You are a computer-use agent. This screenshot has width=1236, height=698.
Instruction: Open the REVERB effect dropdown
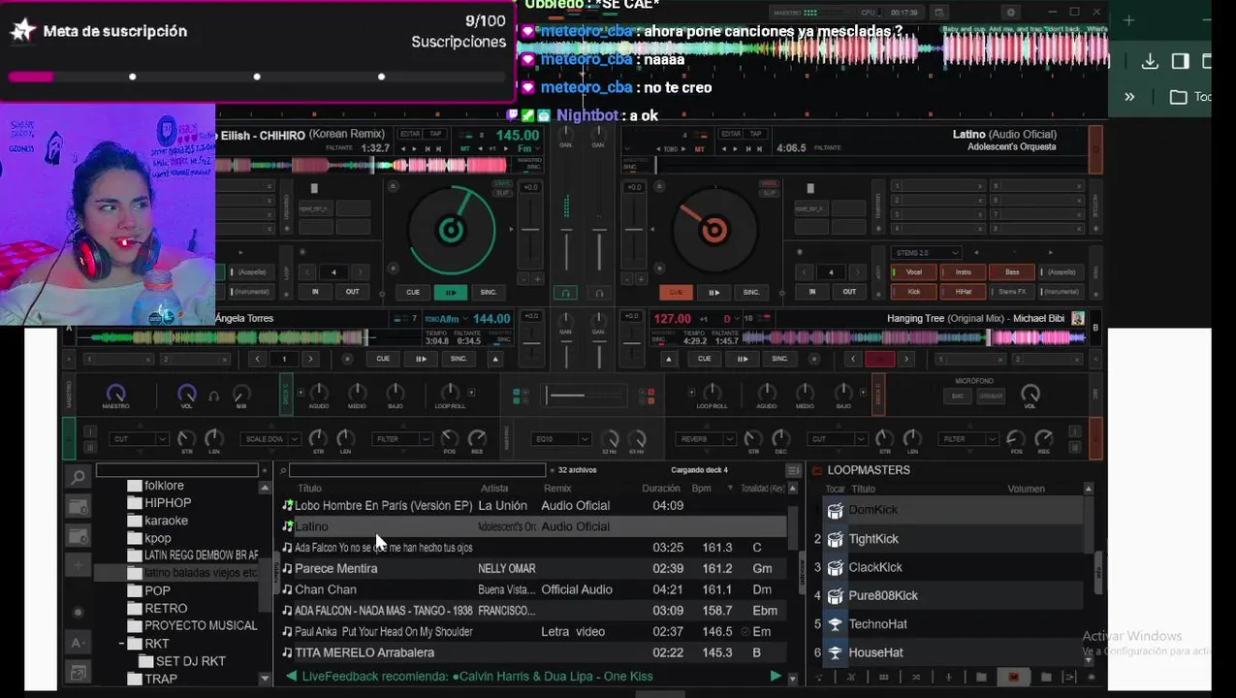pyautogui.click(x=707, y=439)
